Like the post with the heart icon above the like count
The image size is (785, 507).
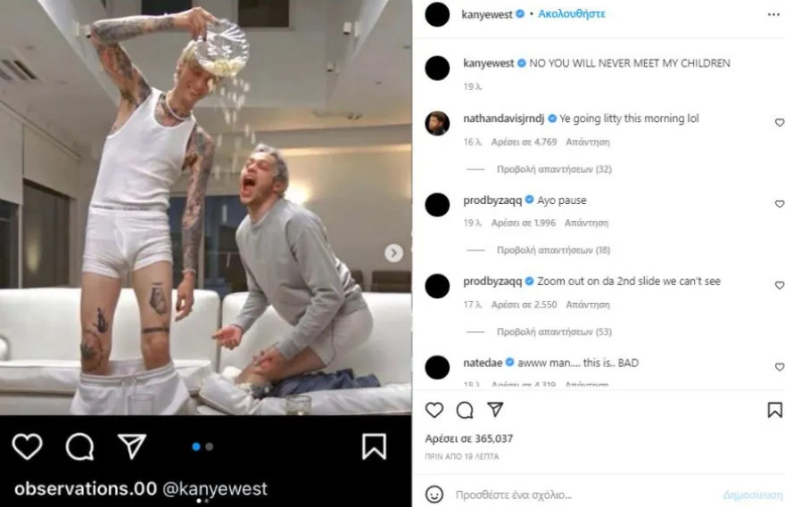pyautogui.click(x=434, y=410)
